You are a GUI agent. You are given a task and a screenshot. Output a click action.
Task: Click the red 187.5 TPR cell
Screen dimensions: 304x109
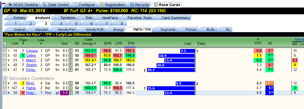[x=130, y=51]
